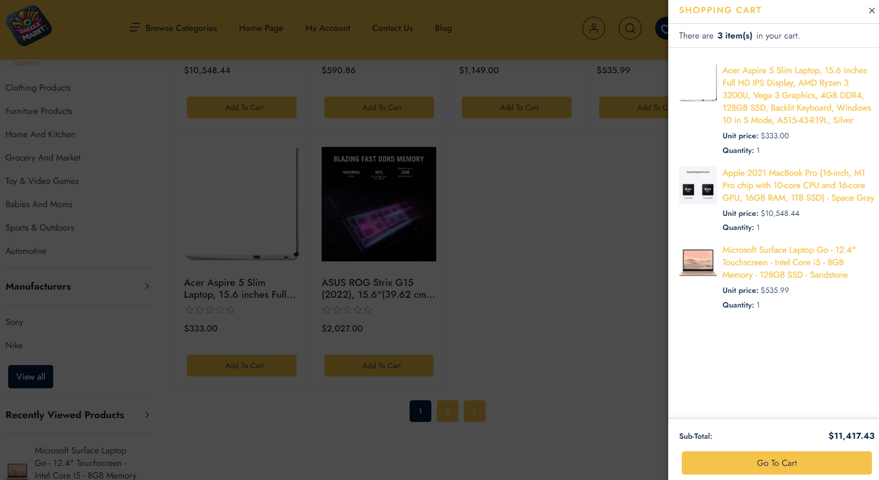Rate Acer Aspire 5 with stars
This screenshot has width=879, height=480.
point(210,310)
